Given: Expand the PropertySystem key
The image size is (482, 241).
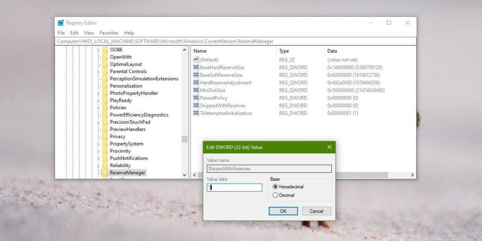Looking at the screenshot, I should point(98,144).
